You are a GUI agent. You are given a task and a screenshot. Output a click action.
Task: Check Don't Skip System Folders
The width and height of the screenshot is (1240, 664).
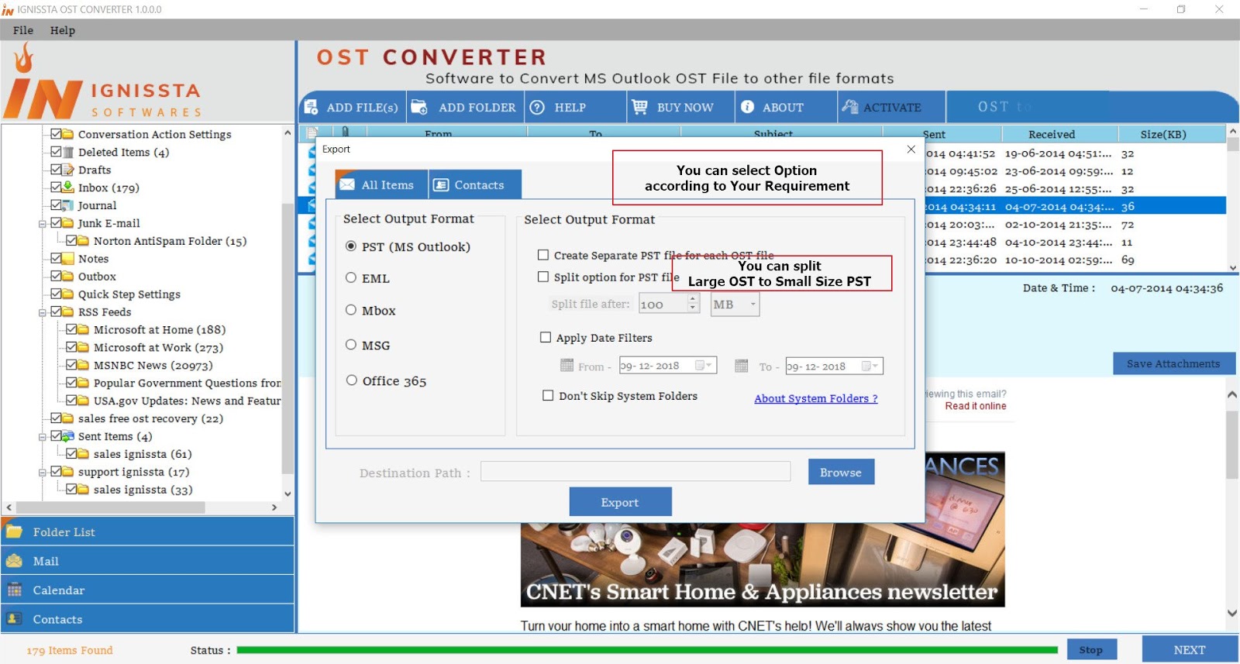(x=548, y=395)
